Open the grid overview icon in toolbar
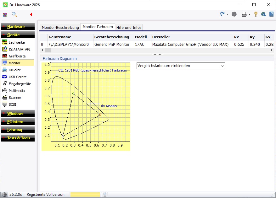276x198 pixels. pos(5,14)
